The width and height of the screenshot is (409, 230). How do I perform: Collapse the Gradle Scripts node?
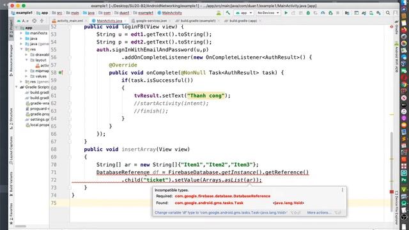tap(17, 87)
